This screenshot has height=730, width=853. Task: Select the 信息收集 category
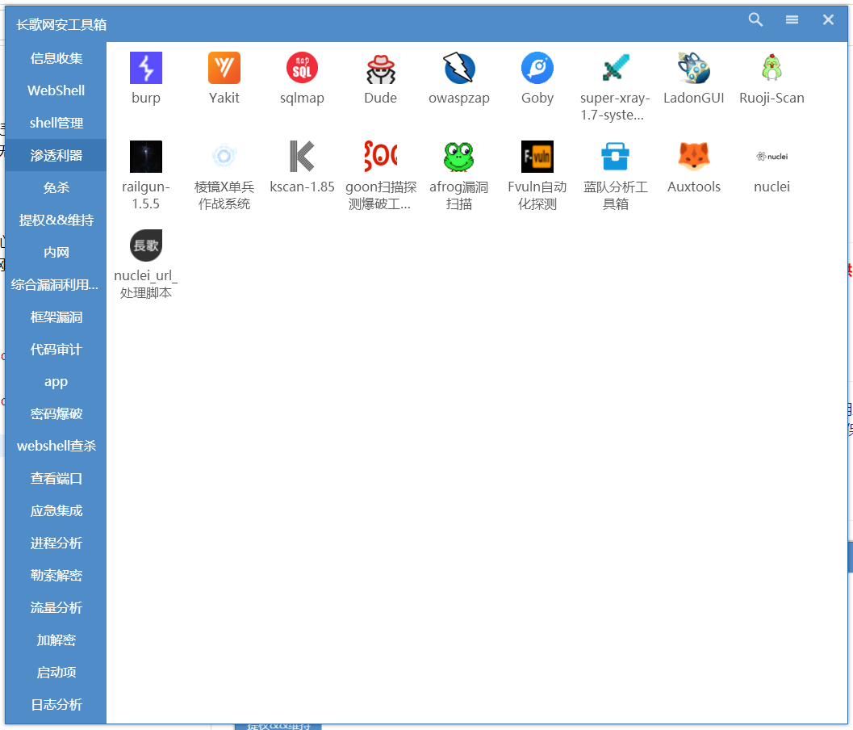pyautogui.click(x=56, y=58)
